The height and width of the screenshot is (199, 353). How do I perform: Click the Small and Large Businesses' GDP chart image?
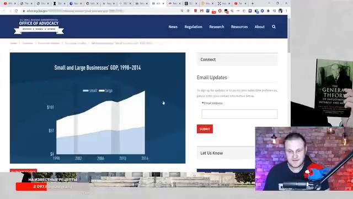point(98,108)
